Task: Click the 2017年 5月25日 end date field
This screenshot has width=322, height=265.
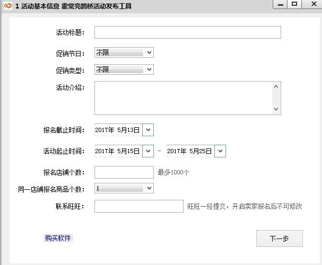Action: click(190, 151)
